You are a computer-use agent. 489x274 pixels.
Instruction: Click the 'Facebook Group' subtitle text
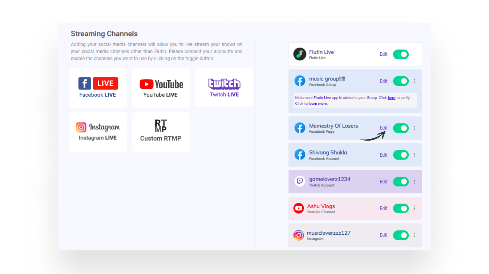[323, 85]
